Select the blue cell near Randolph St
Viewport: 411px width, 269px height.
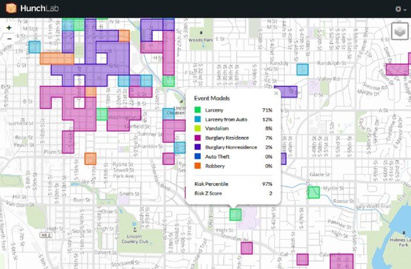302,69
